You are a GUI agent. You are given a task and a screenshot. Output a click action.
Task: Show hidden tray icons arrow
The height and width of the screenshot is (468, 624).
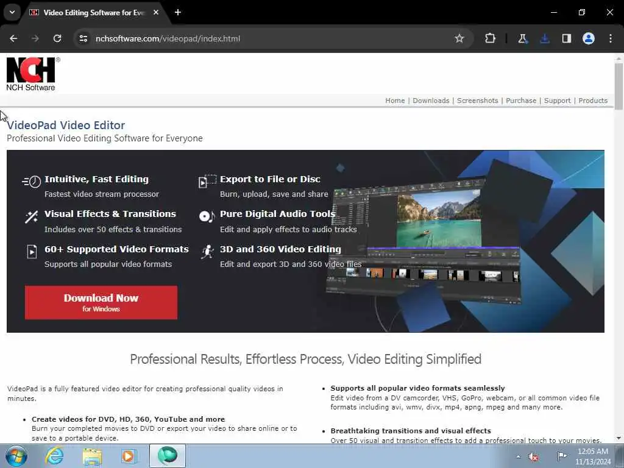pos(518,456)
